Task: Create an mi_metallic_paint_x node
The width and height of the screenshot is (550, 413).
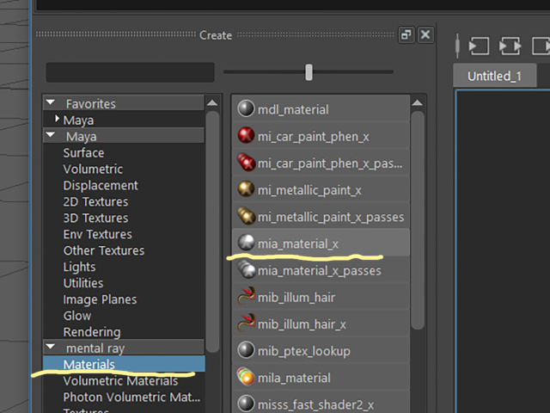Action: click(321, 189)
